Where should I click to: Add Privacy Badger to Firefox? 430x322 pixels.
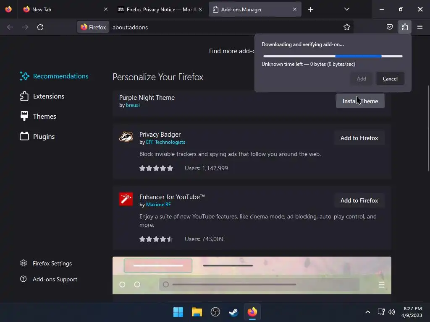tap(359, 138)
